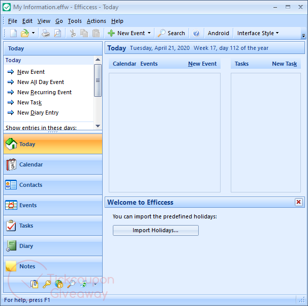Open the Tools menu

pyautogui.click(x=75, y=21)
